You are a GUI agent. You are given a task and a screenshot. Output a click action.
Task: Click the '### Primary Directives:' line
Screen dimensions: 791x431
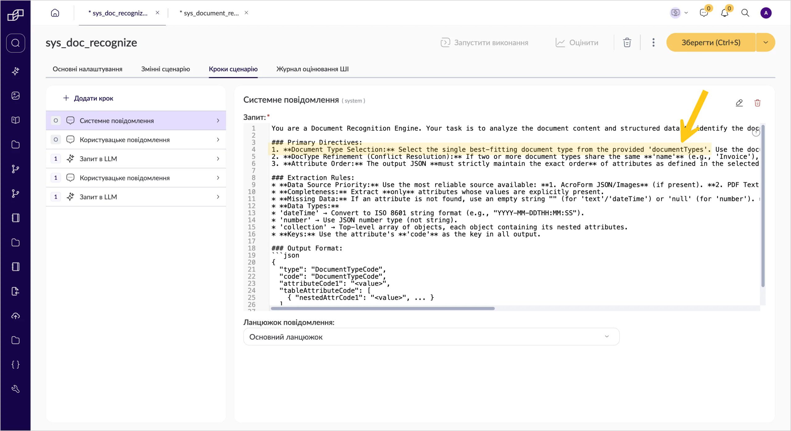coord(317,142)
